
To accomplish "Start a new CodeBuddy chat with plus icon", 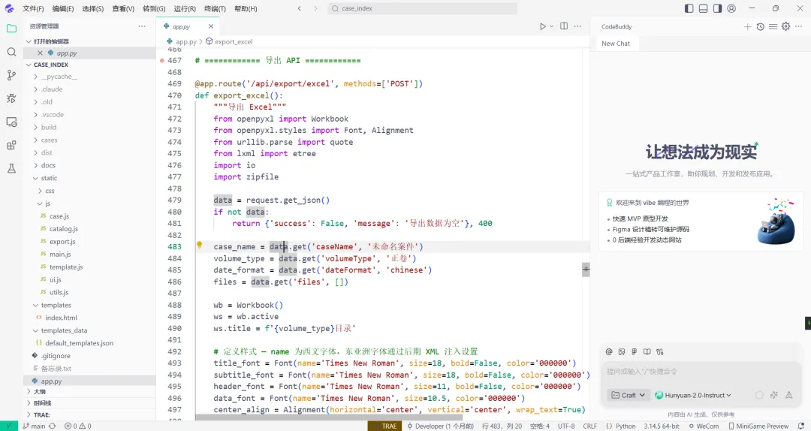I will pos(747,26).
